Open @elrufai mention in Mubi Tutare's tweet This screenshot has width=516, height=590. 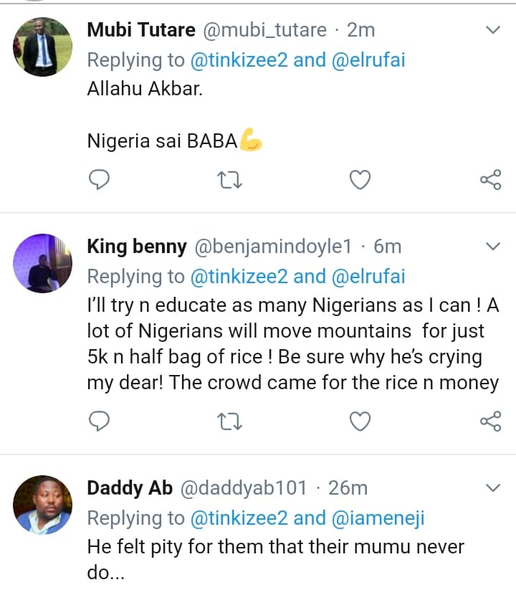pos(368,60)
